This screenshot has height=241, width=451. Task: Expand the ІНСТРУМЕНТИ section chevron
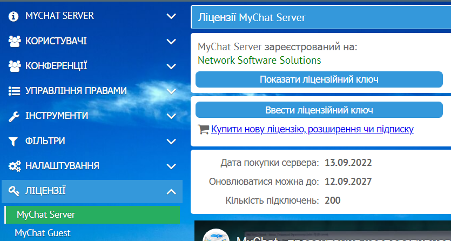171,116
